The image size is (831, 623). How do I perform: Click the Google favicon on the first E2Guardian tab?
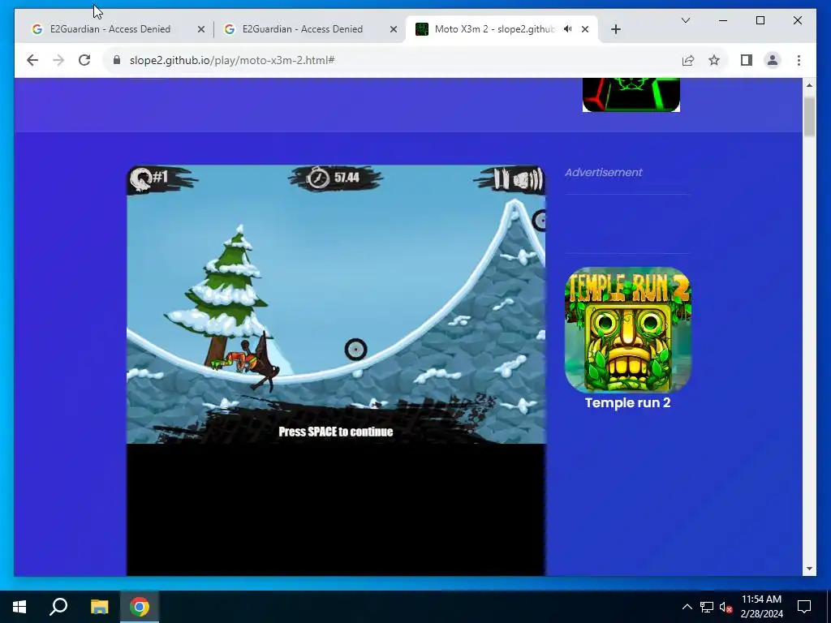click(37, 29)
